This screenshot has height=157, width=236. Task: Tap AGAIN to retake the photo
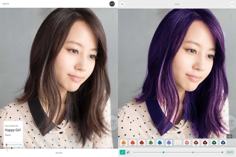pos(59,152)
